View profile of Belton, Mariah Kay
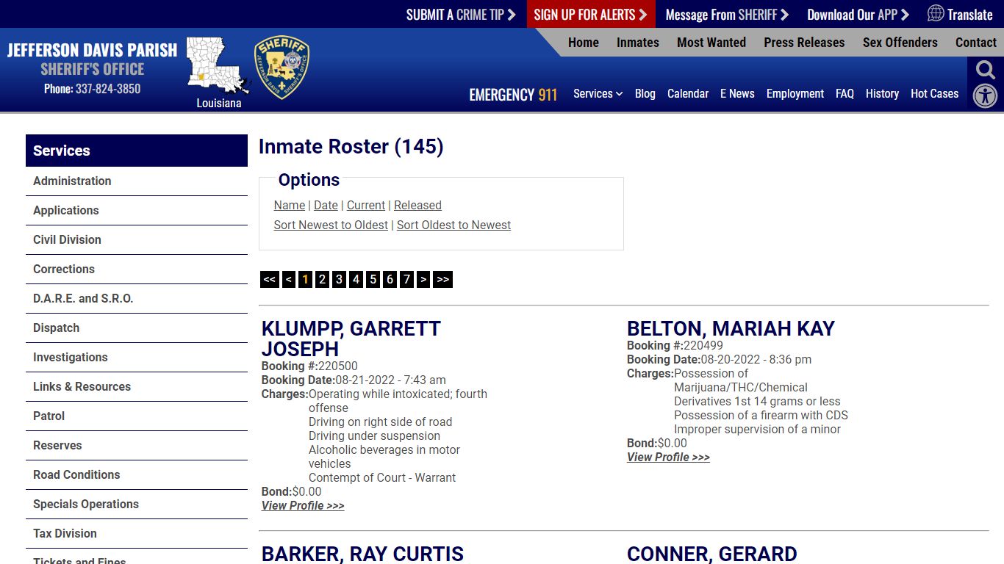 668,458
